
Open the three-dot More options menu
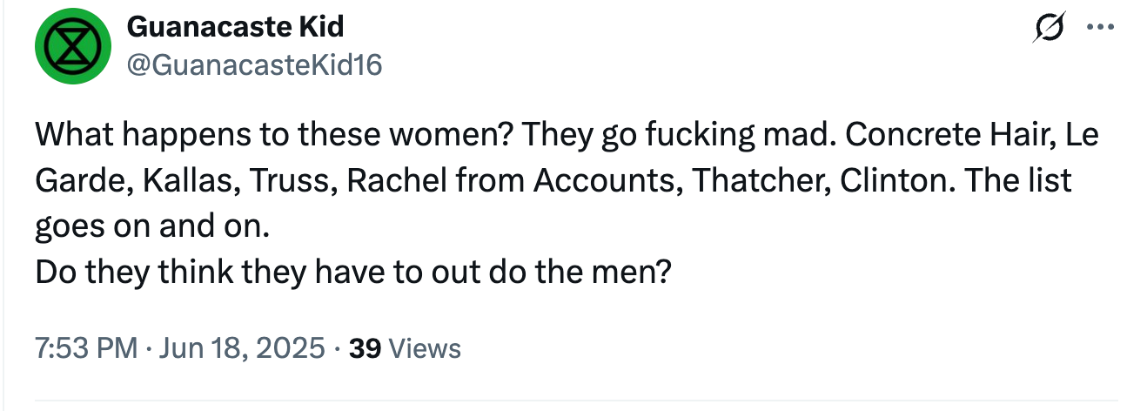[x=1100, y=27]
